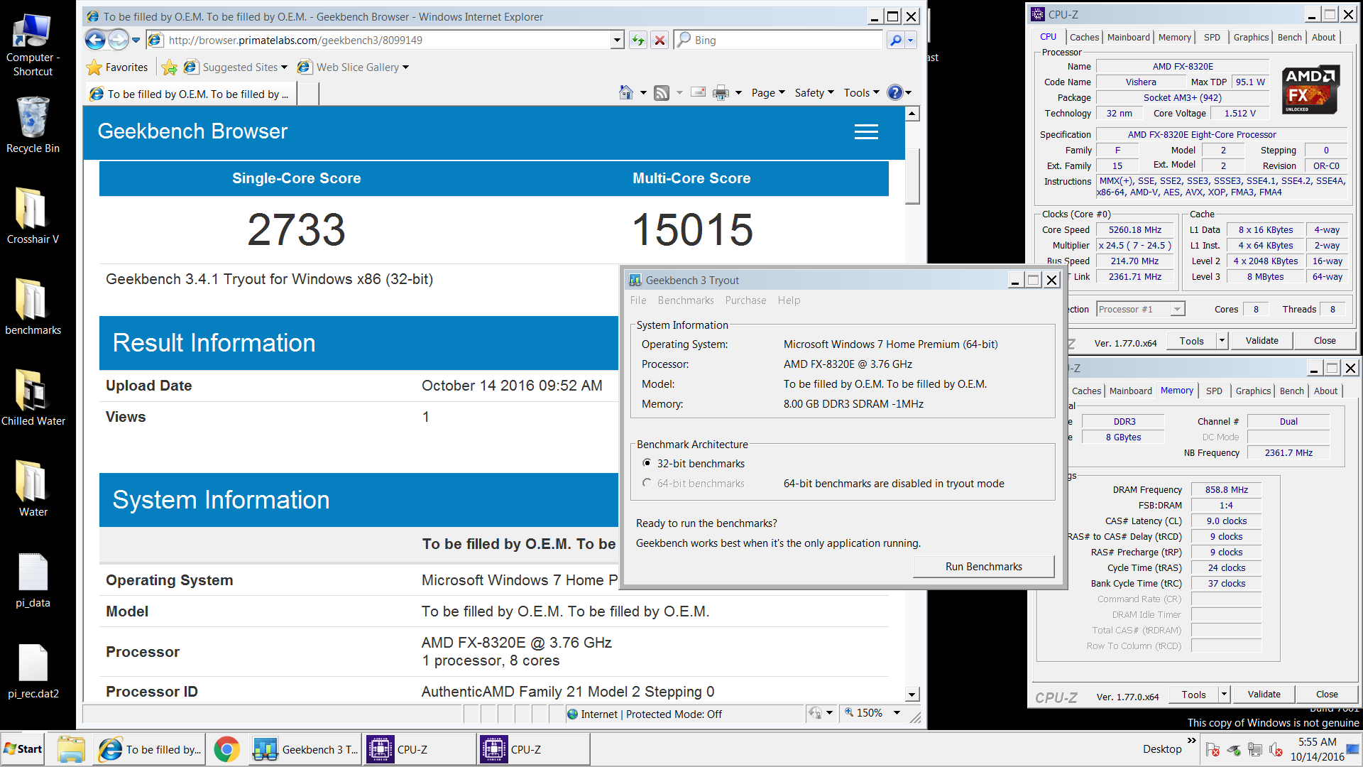Switch to Caches tab in top CPU-Z
The height and width of the screenshot is (767, 1363).
pos(1084,37)
